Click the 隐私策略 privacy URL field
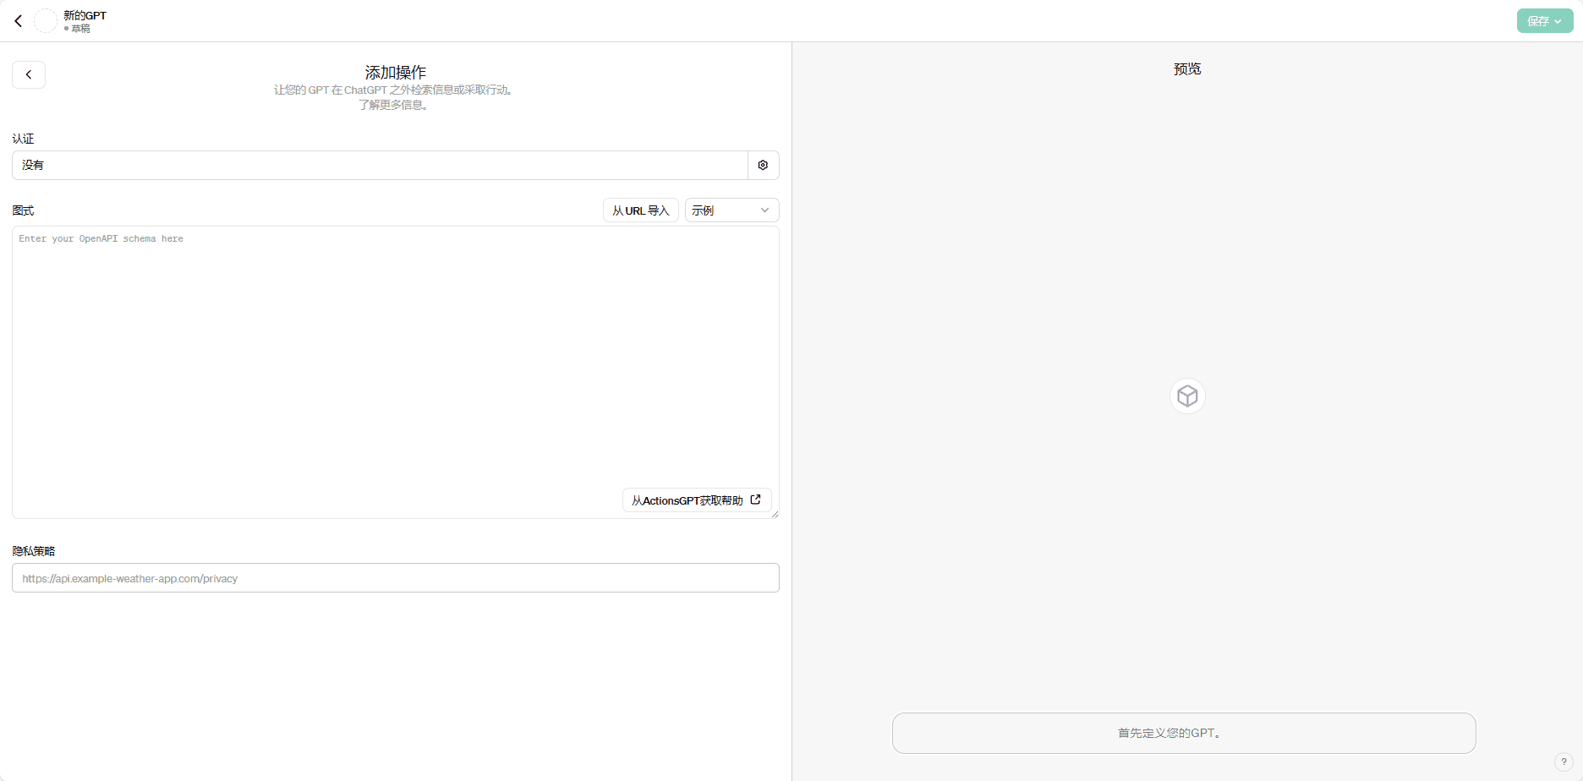The height and width of the screenshot is (781, 1583). (x=395, y=578)
